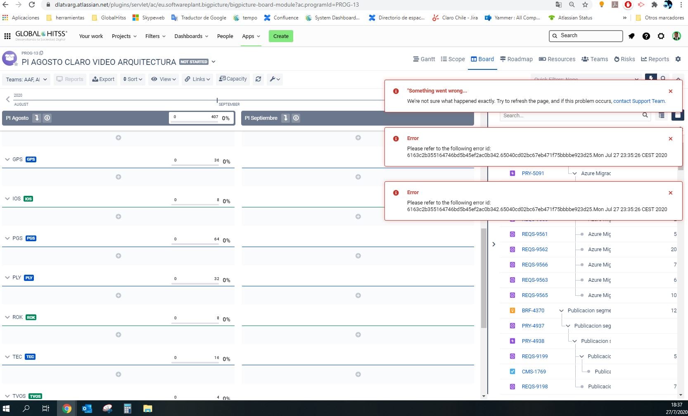Open the Sort dropdown
This screenshot has height=416, width=688.
click(x=133, y=79)
